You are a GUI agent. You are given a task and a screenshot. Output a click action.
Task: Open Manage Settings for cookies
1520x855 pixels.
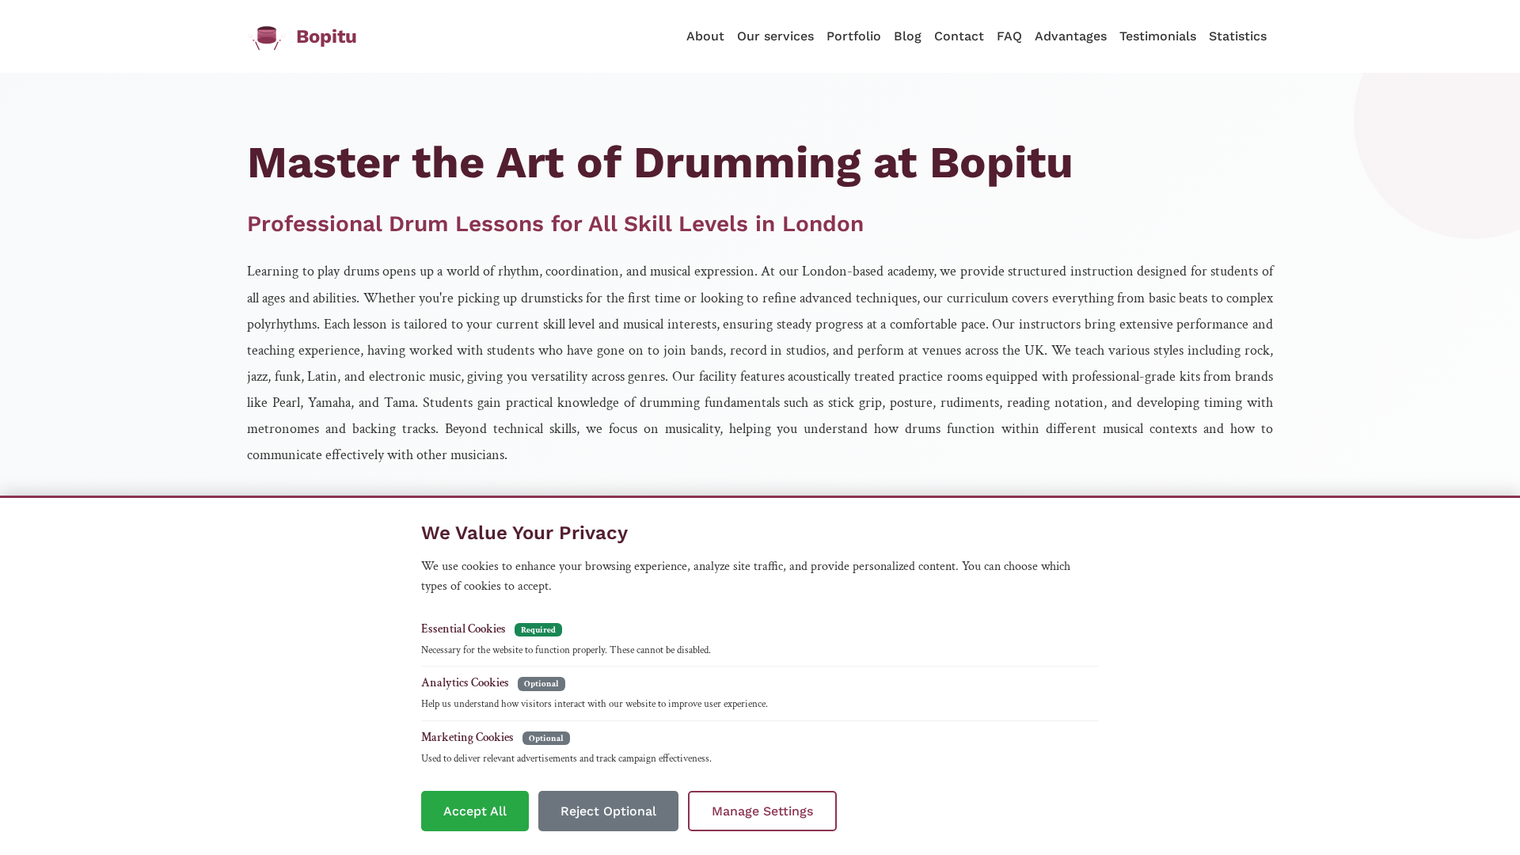762,811
